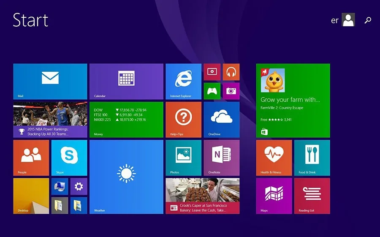Open the Mail tile
Image resolution: width=380 pixels, height=237 pixels.
(50, 82)
